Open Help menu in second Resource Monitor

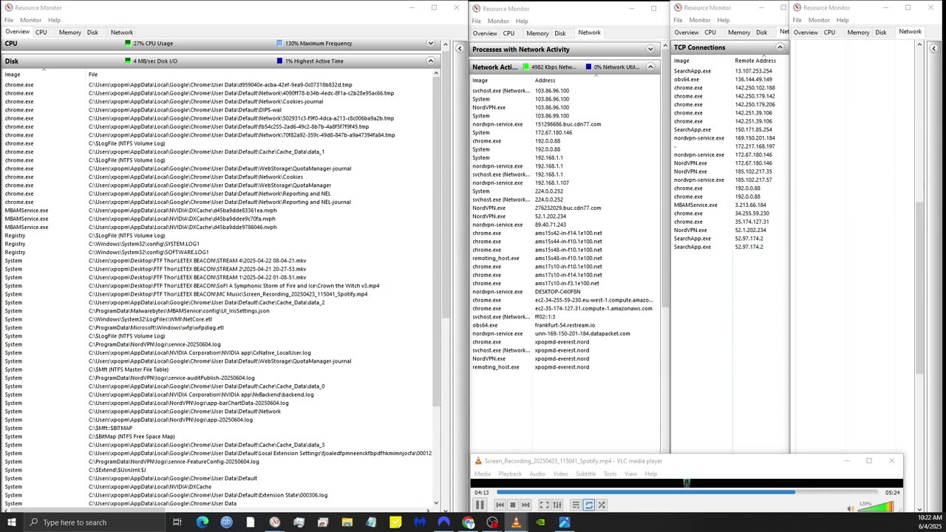(x=522, y=21)
